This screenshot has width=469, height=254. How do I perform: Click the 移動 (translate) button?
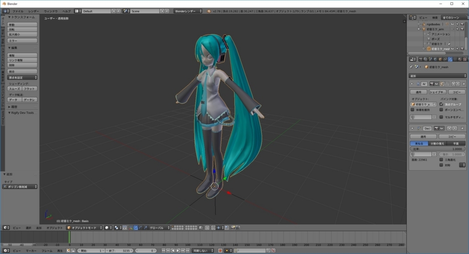click(22, 25)
